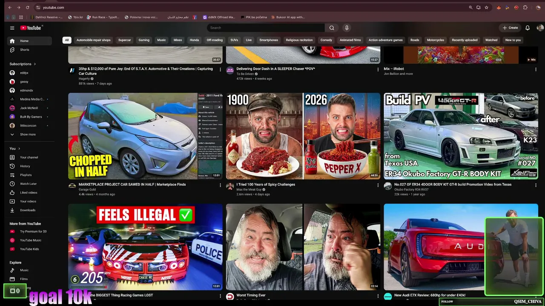Open Your channel in the sidebar
The image size is (545, 306).
29,157
